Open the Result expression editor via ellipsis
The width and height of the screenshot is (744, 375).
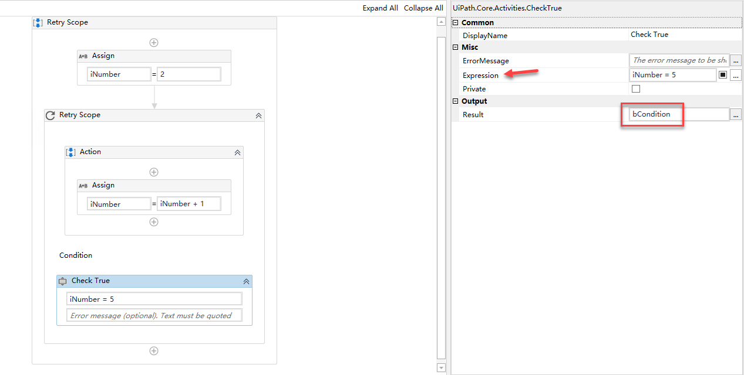736,114
